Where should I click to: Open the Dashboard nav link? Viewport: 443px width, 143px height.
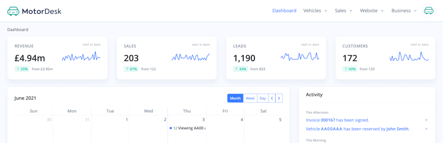pos(284,11)
